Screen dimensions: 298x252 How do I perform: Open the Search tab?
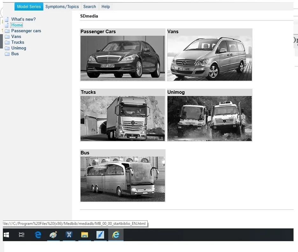point(89,7)
